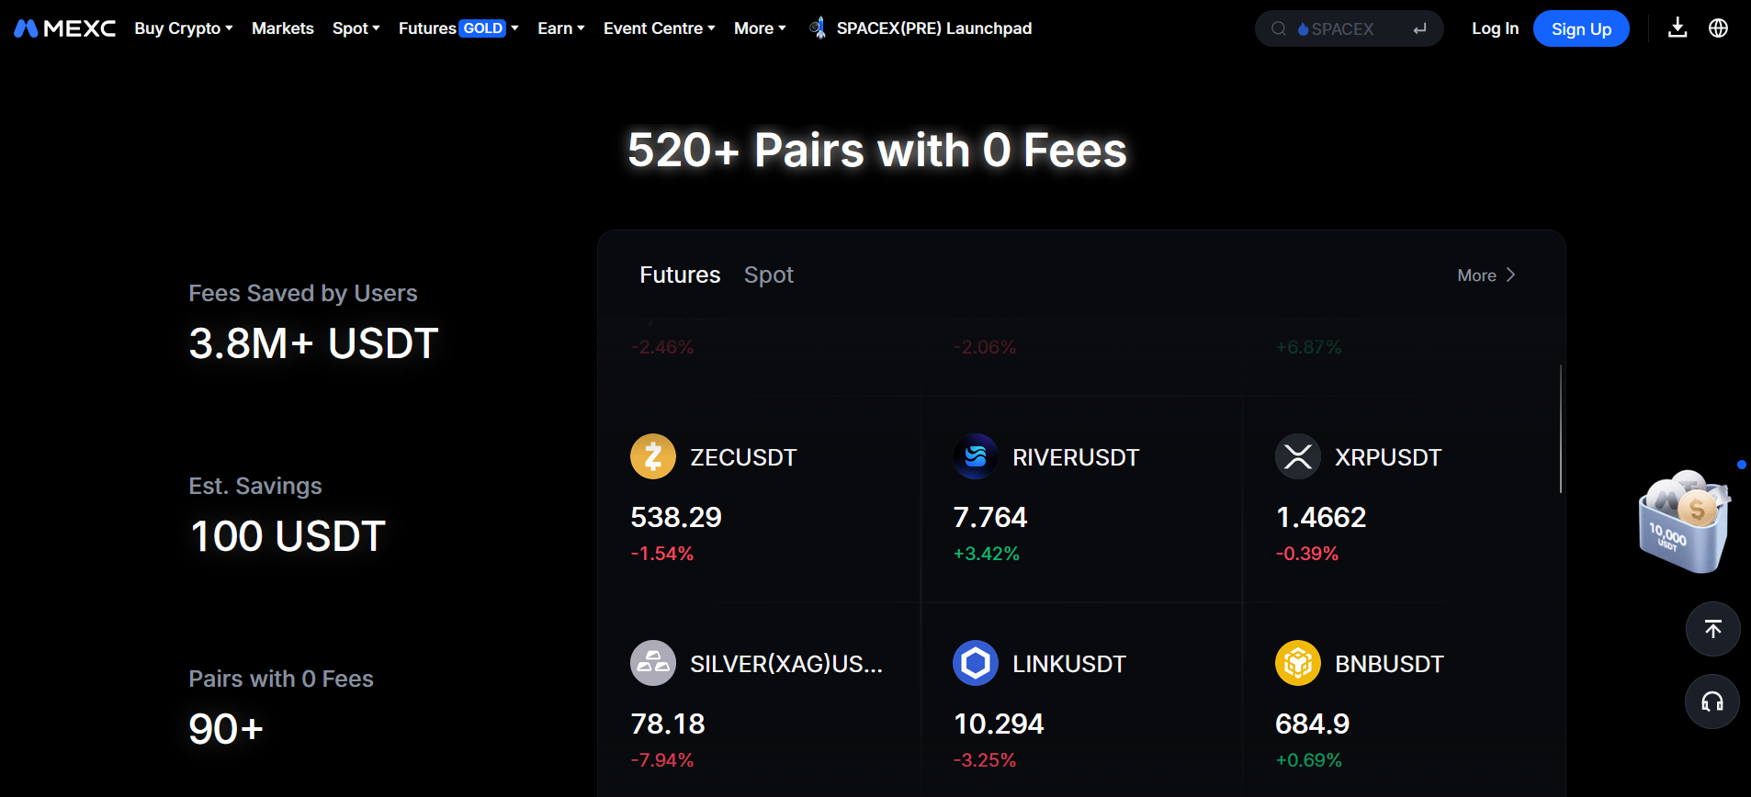Expand the Event Centre dropdown
Image resolution: width=1751 pixels, height=797 pixels.
[x=660, y=28]
